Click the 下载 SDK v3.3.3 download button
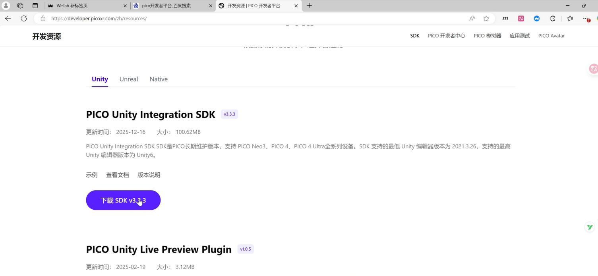 123,200
